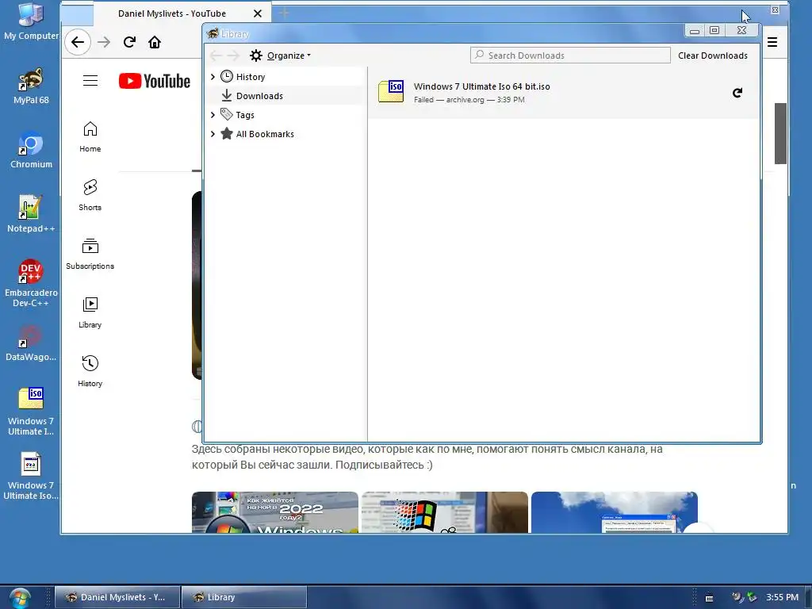The width and height of the screenshot is (812, 609).
Task: Open YouTube Shorts in sidebar
Action: tap(90, 195)
